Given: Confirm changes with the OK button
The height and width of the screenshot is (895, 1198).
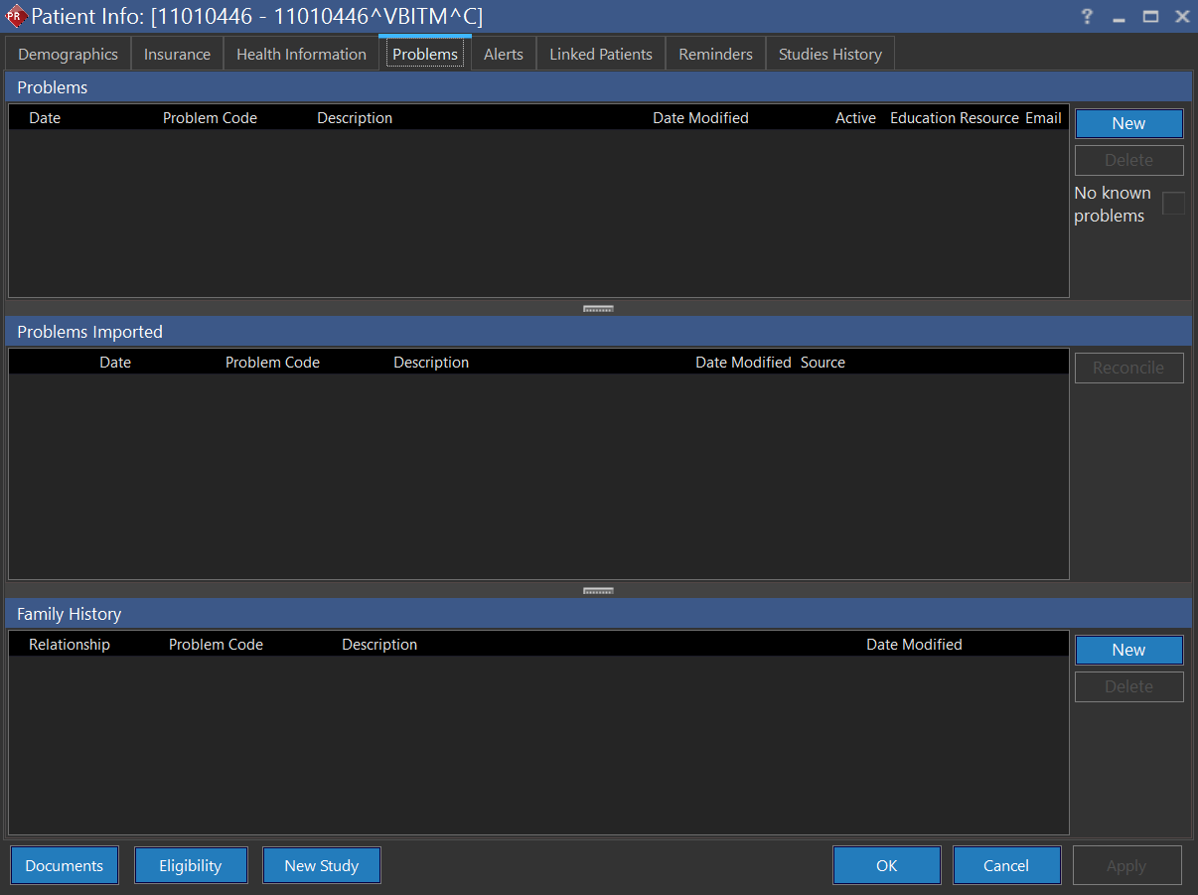Looking at the screenshot, I should point(886,865).
